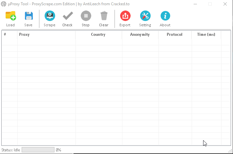
Task: Click the Status: Idle text
Action: click(x=11, y=150)
